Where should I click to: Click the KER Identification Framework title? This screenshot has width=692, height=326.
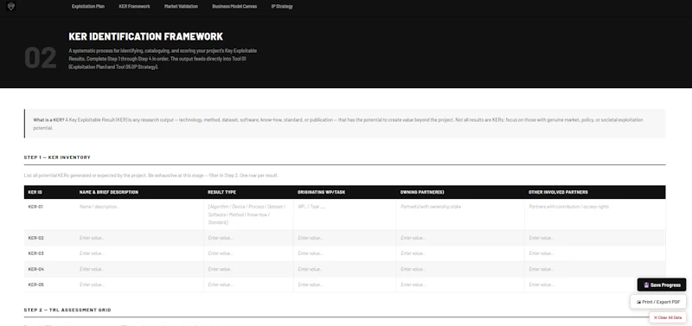pos(145,36)
